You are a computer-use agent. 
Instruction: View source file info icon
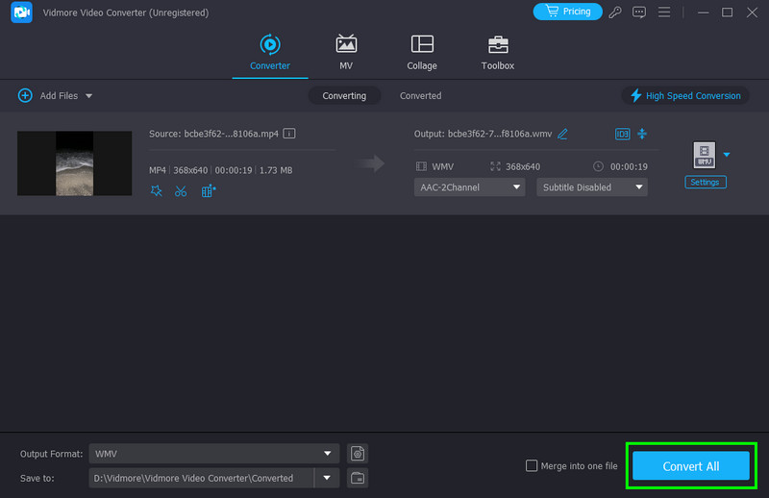click(x=289, y=134)
